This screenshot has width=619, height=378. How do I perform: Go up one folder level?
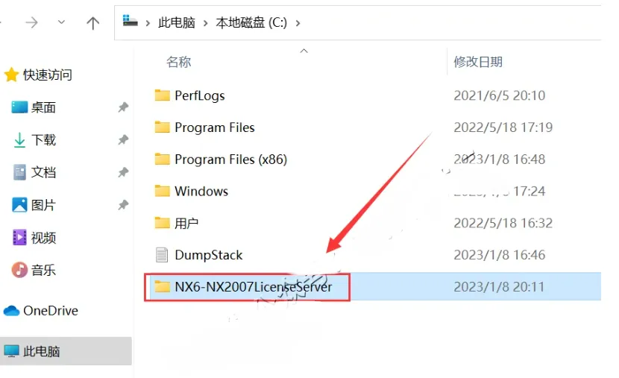[x=92, y=23]
